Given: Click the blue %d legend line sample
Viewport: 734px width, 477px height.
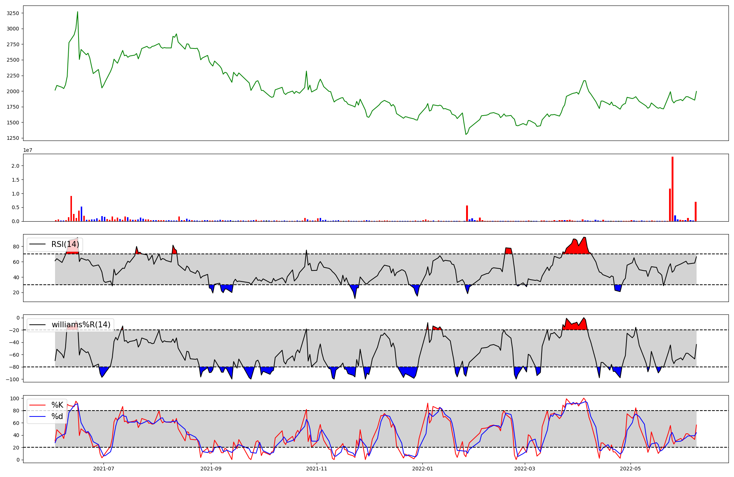Looking at the screenshot, I should pyautogui.click(x=37, y=416).
